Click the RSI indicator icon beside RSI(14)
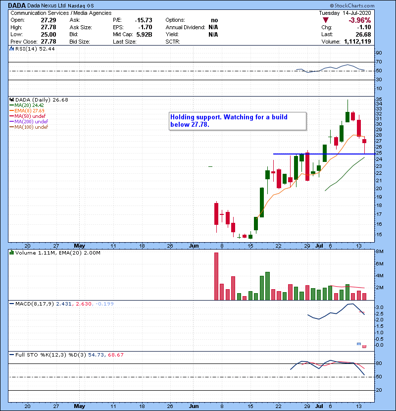 [12, 49]
